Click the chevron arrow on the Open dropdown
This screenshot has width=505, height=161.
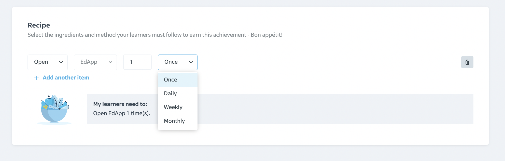coord(61,62)
